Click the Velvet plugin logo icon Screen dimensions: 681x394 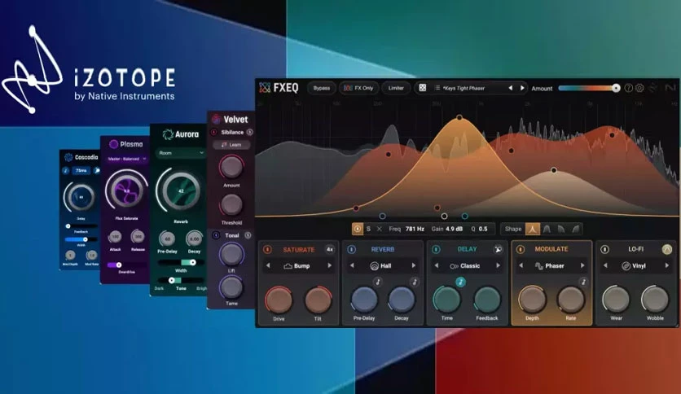coord(216,119)
